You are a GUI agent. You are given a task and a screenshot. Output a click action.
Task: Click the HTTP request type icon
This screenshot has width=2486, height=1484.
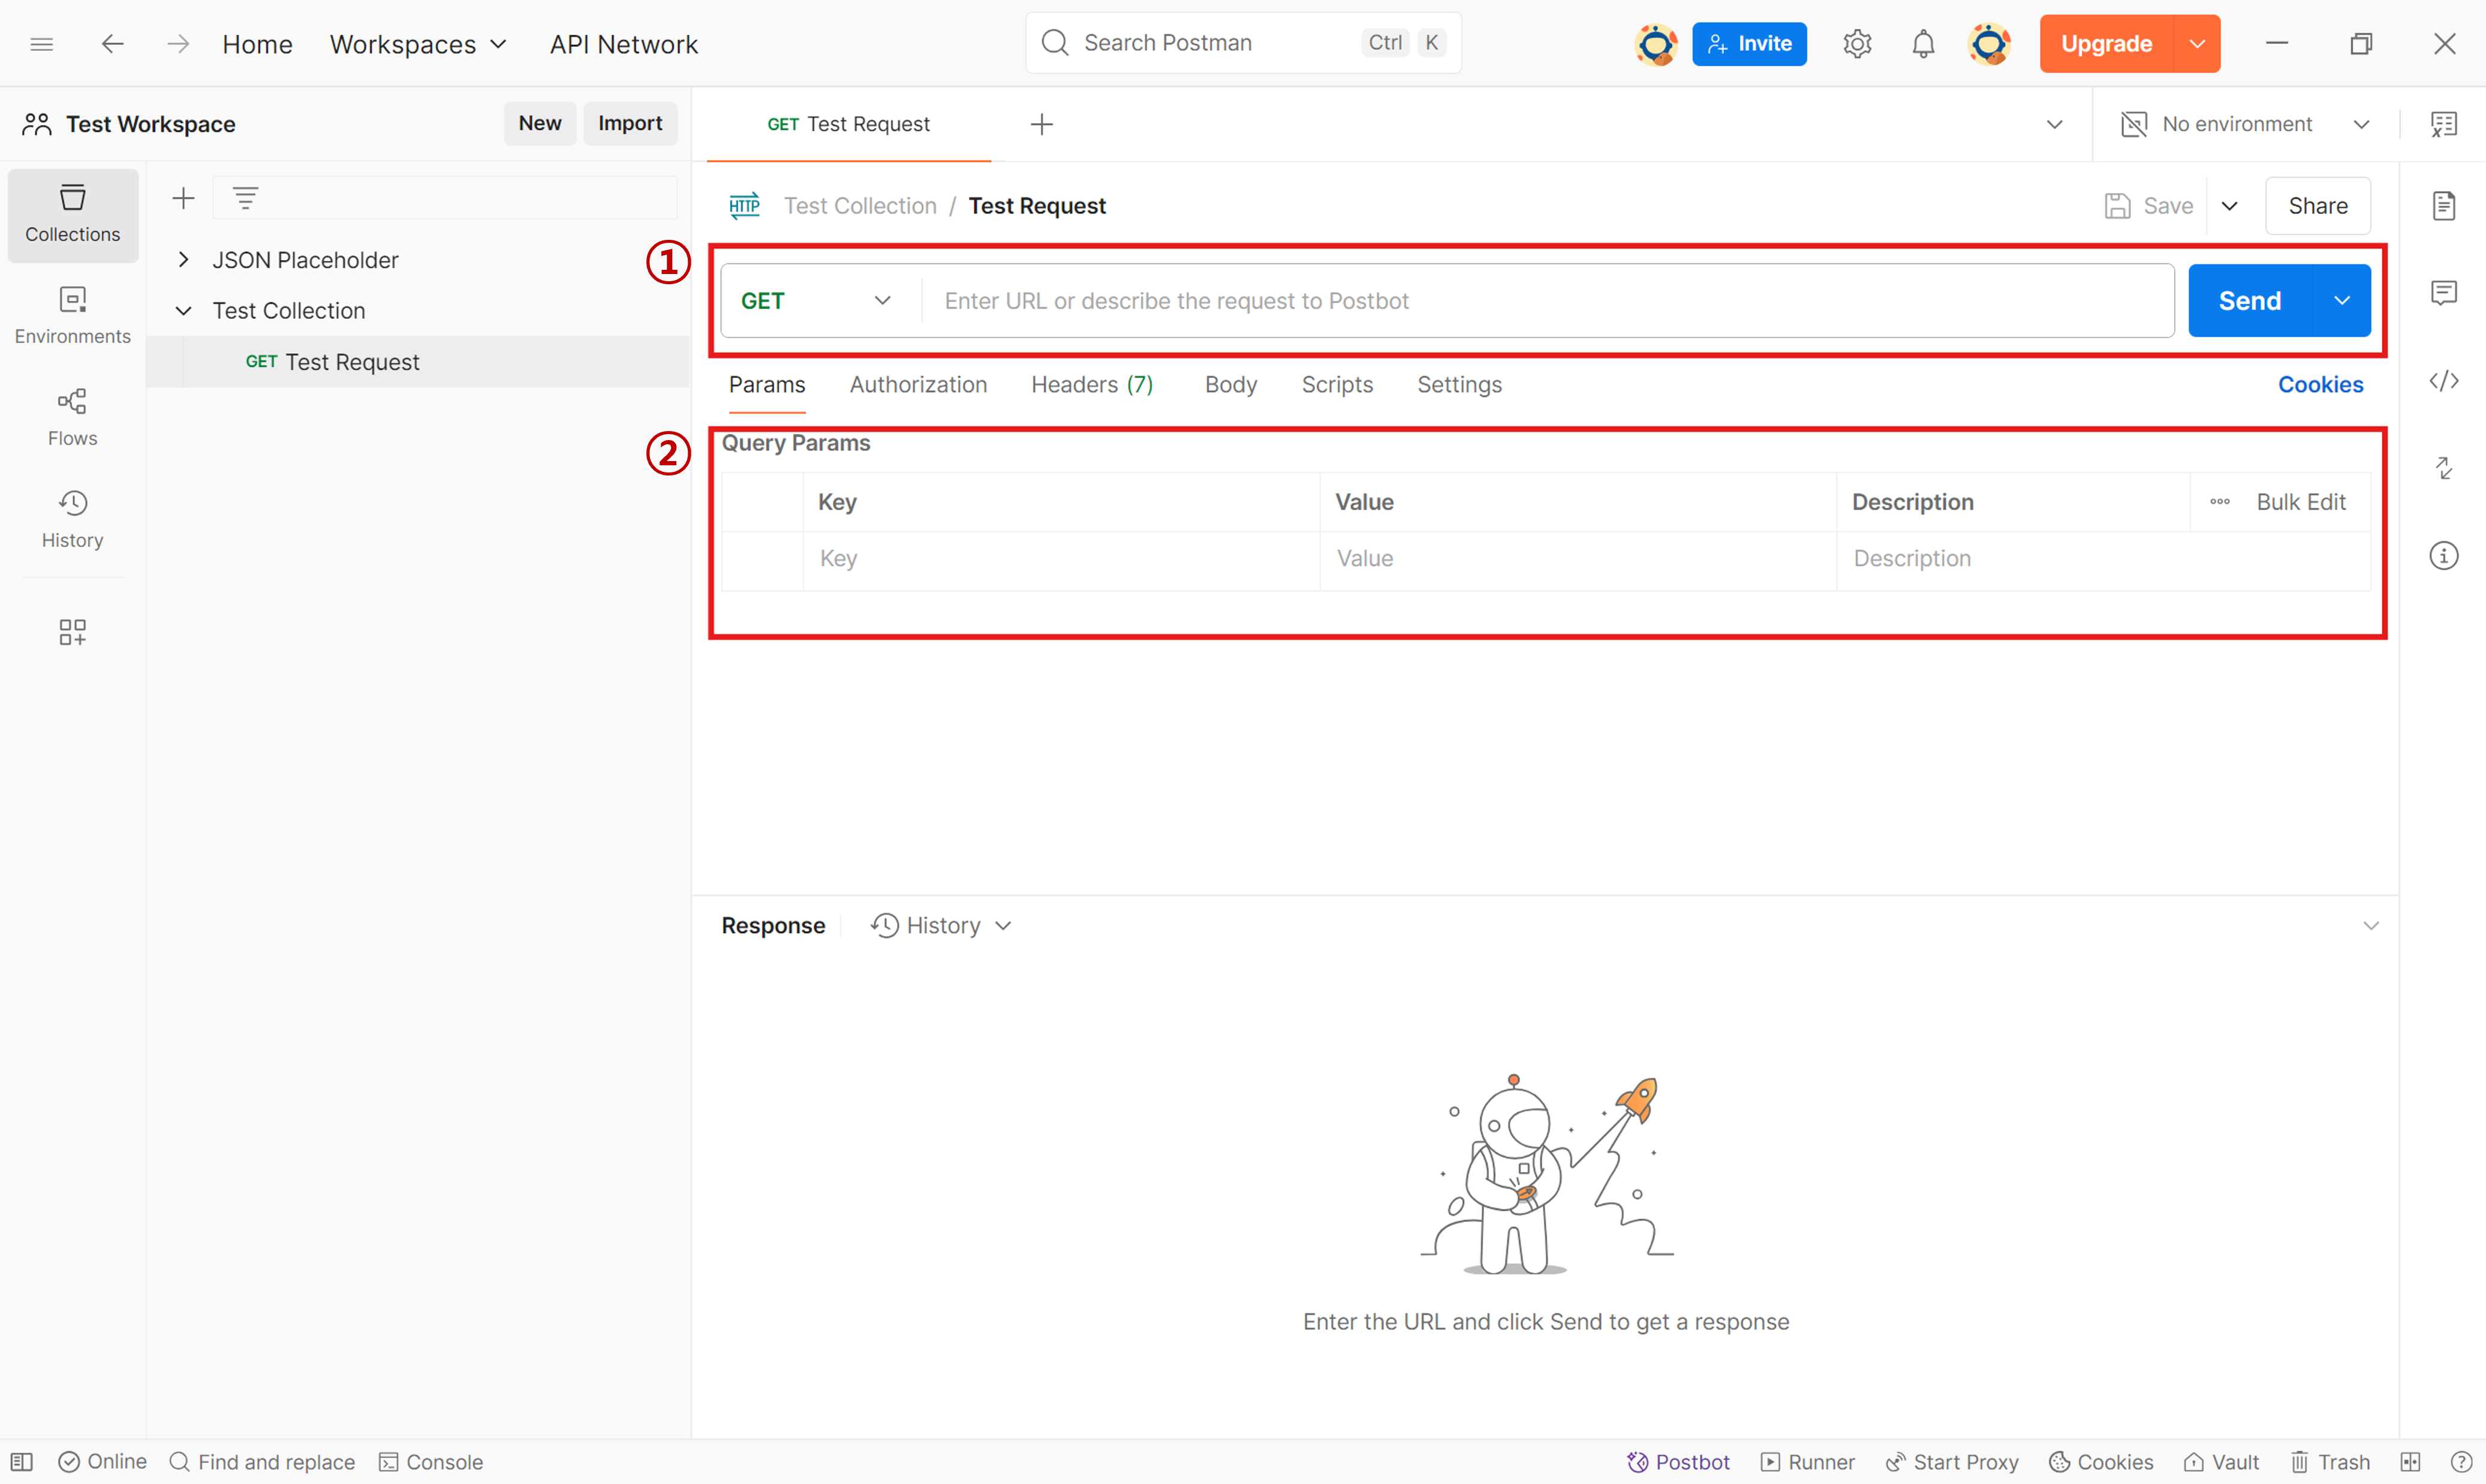click(744, 205)
